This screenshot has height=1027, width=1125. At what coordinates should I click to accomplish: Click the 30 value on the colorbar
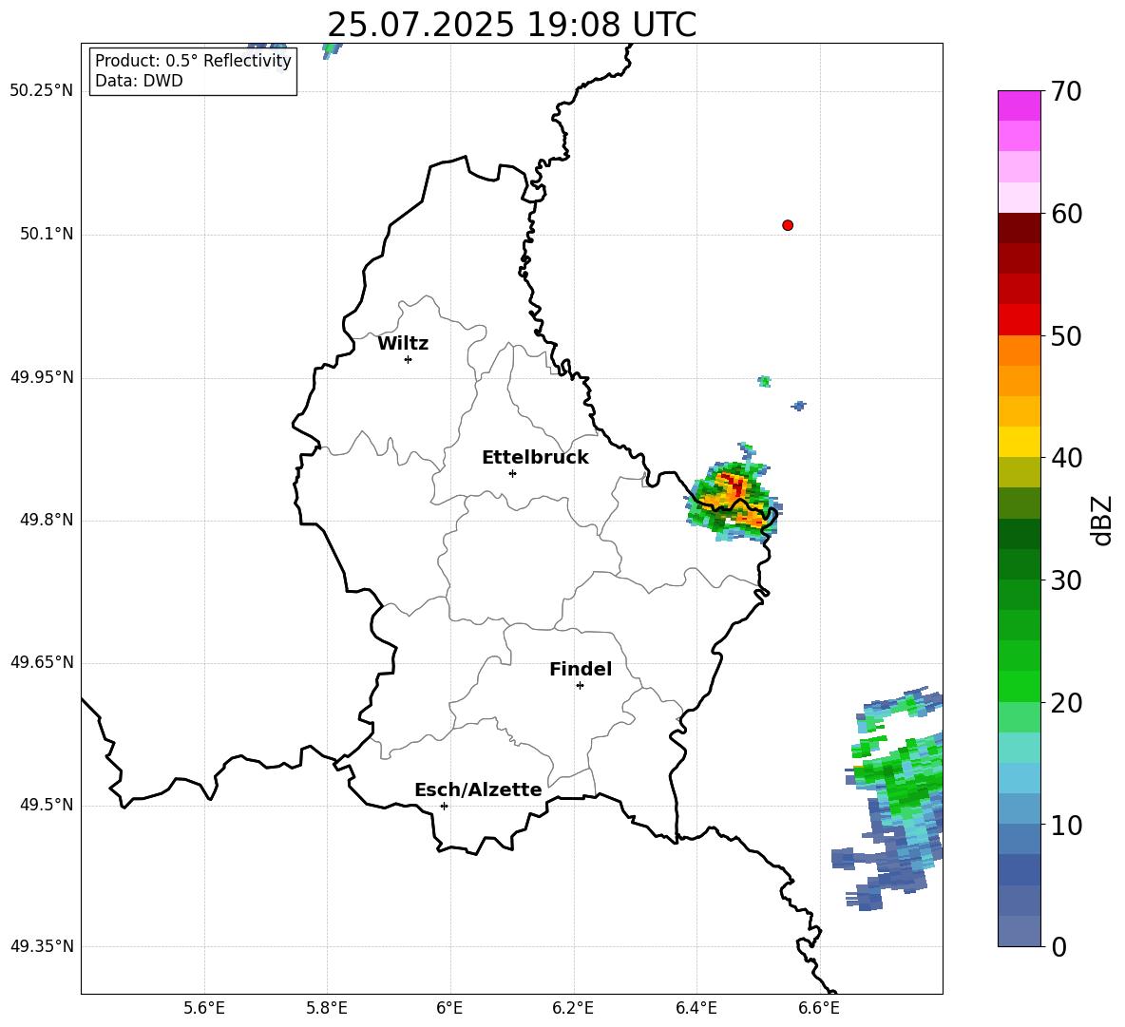pyautogui.click(x=1066, y=580)
